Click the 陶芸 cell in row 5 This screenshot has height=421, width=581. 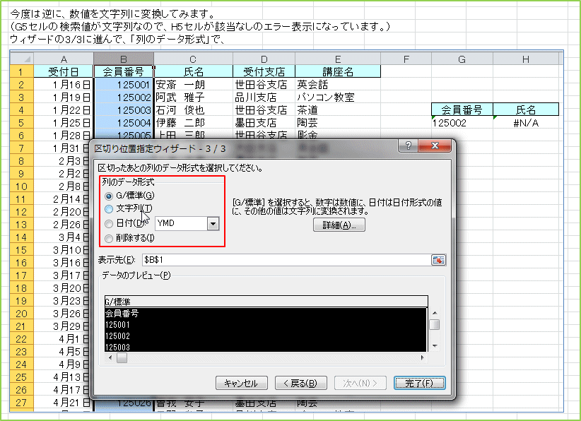coord(338,123)
